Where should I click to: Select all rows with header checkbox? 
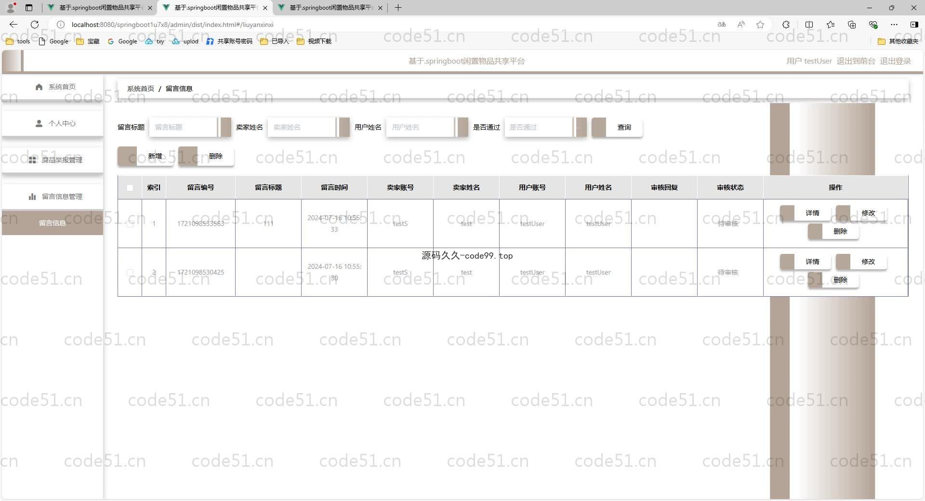tap(130, 188)
